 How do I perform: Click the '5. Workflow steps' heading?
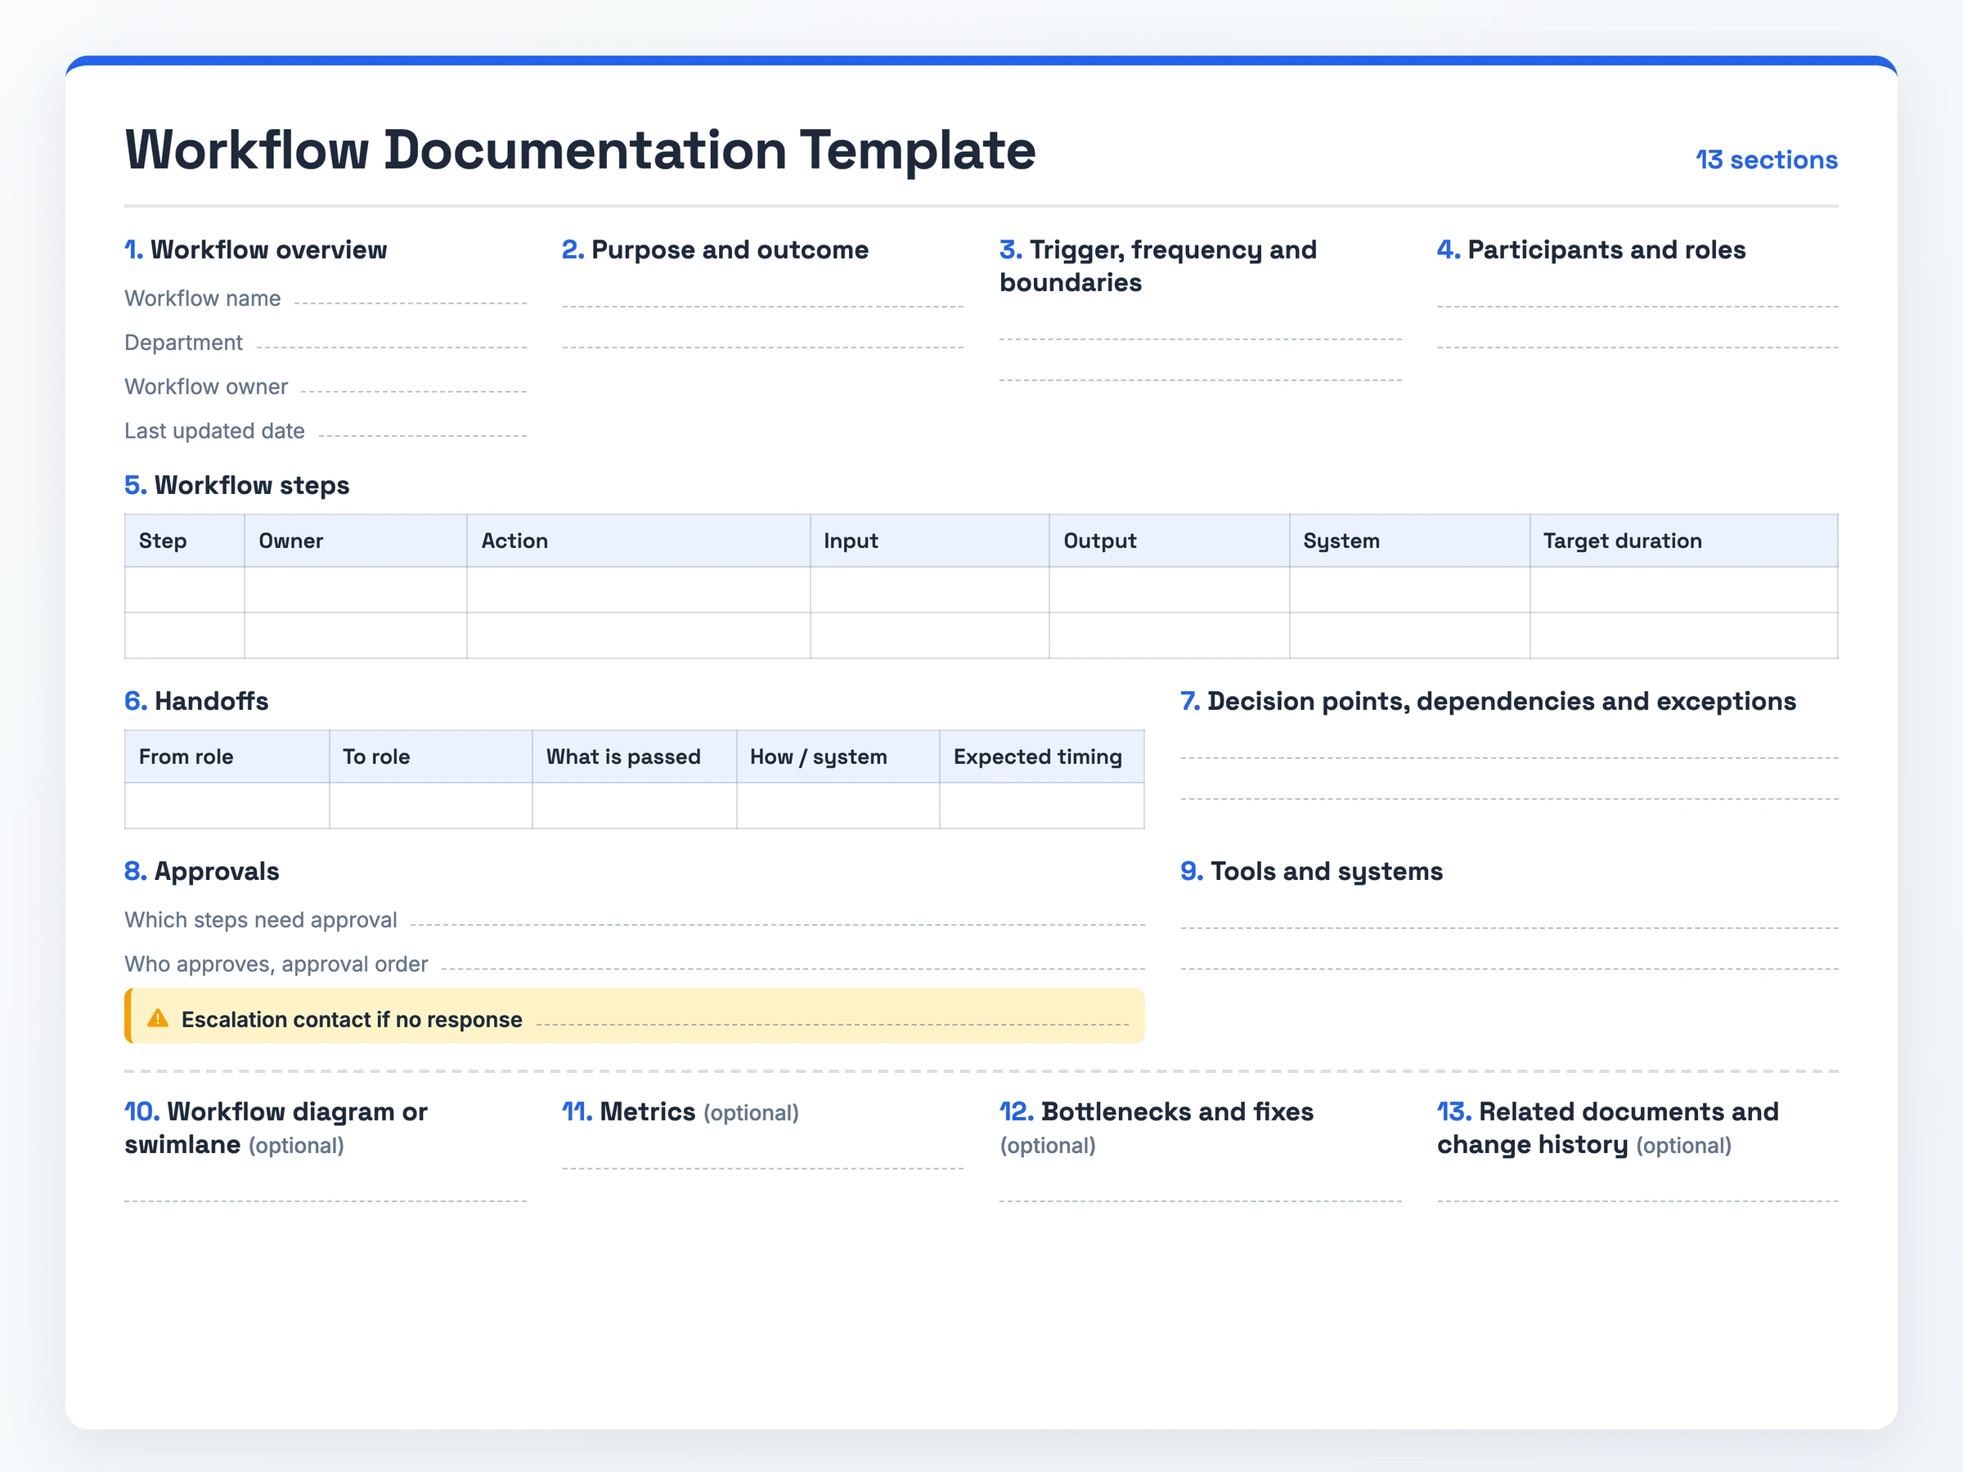pyautogui.click(x=237, y=485)
